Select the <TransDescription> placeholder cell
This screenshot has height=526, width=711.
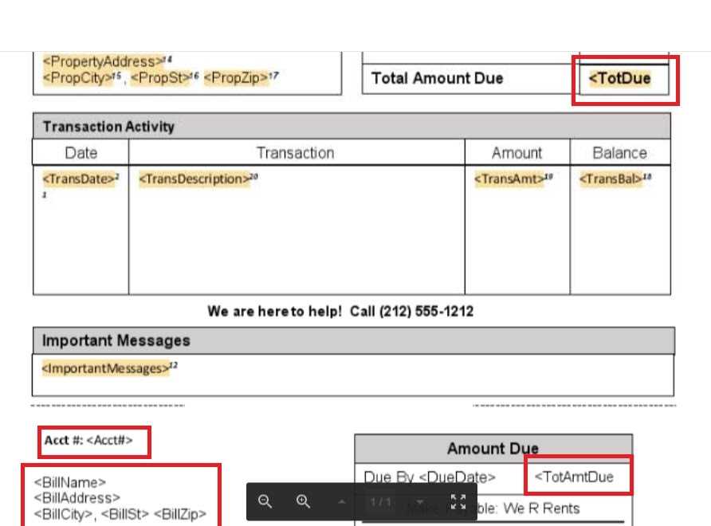194,179
